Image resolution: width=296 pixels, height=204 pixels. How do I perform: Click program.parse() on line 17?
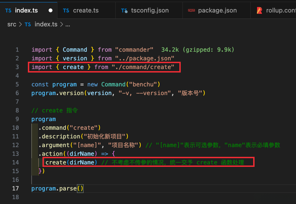click(x=57, y=188)
